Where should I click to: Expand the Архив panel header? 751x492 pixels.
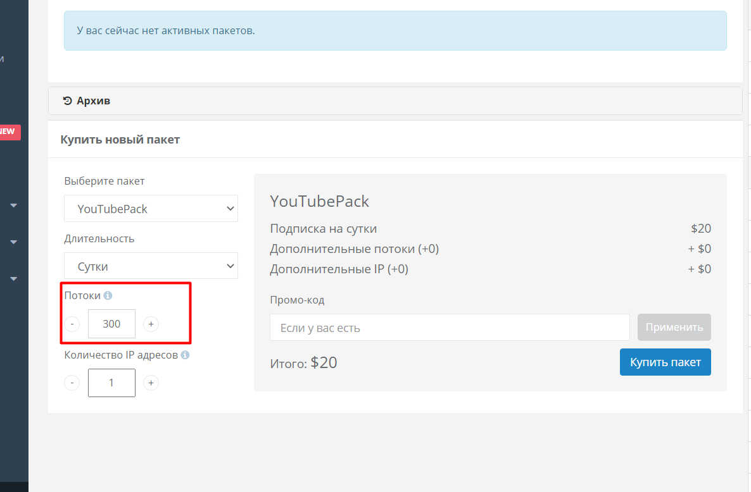pos(394,101)
